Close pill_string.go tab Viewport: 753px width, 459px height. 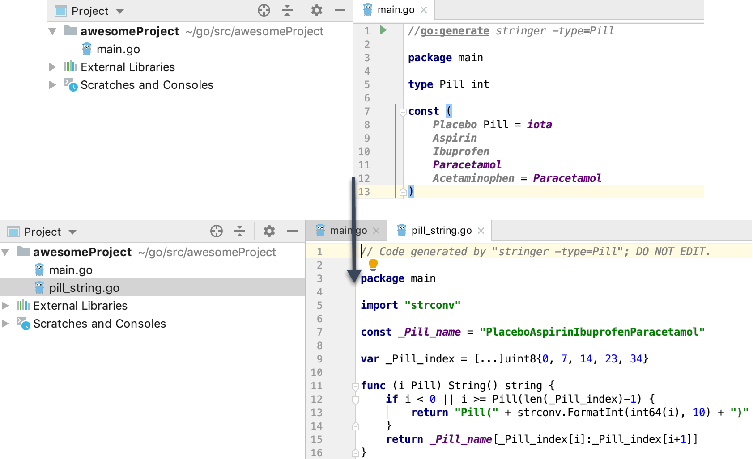click(481, 231)
